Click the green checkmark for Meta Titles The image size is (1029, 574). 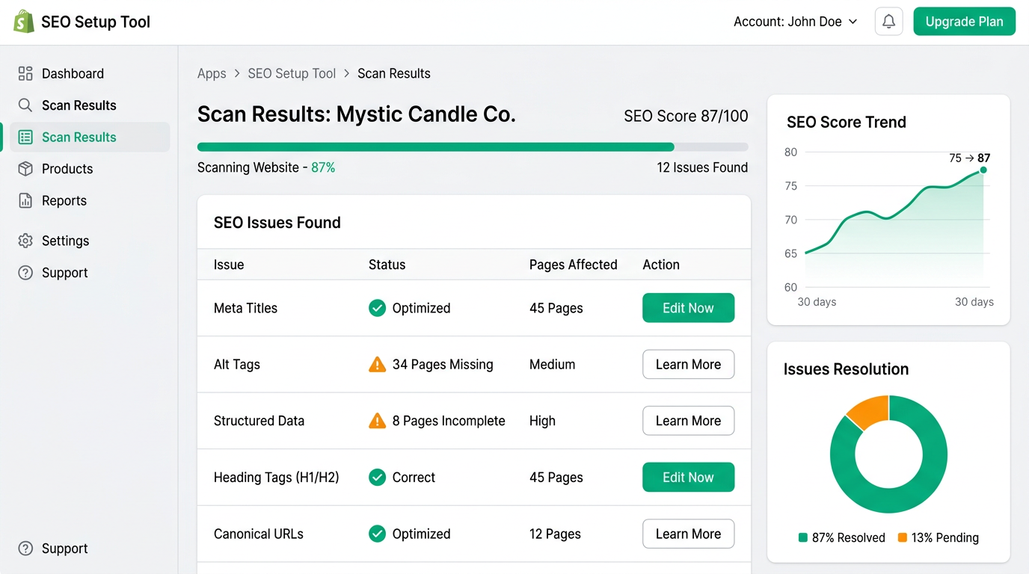[377, 308]
